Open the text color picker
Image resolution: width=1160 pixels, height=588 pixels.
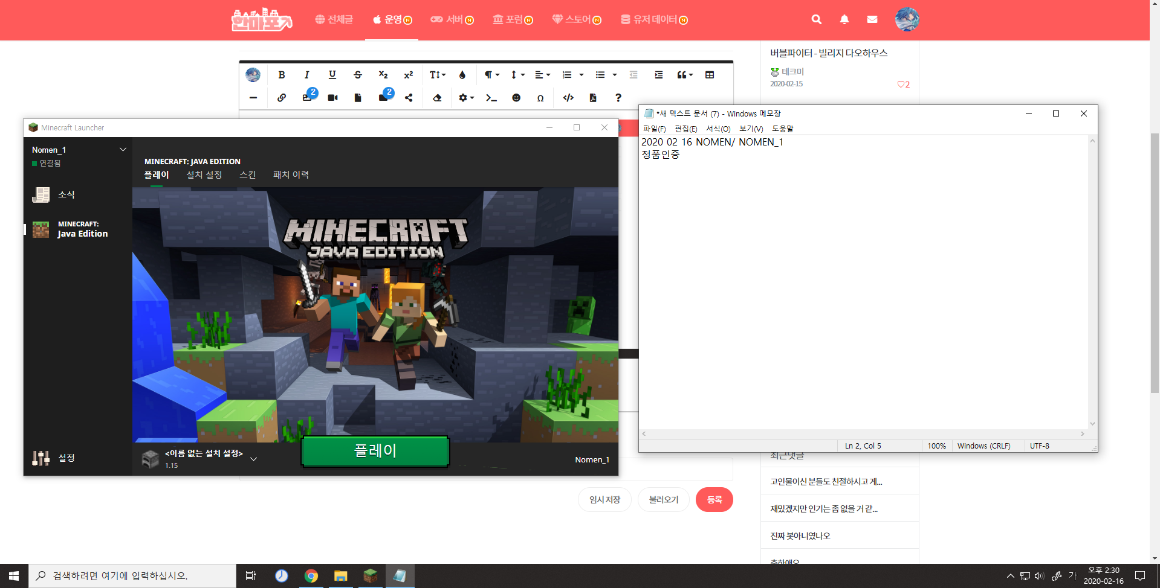tap(462, 75)
